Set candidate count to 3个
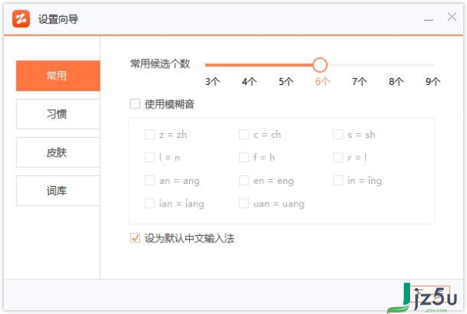Viewport: 467px width, 314px height. coord(212,81)
